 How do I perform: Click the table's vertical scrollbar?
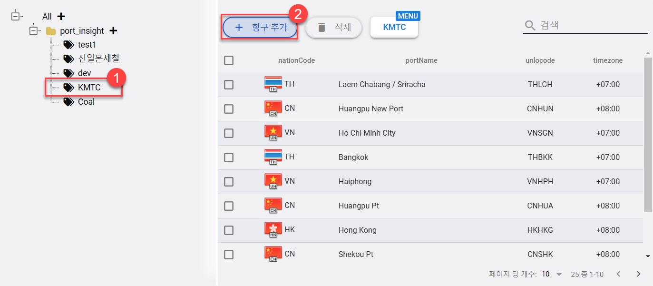pos(648,136)
